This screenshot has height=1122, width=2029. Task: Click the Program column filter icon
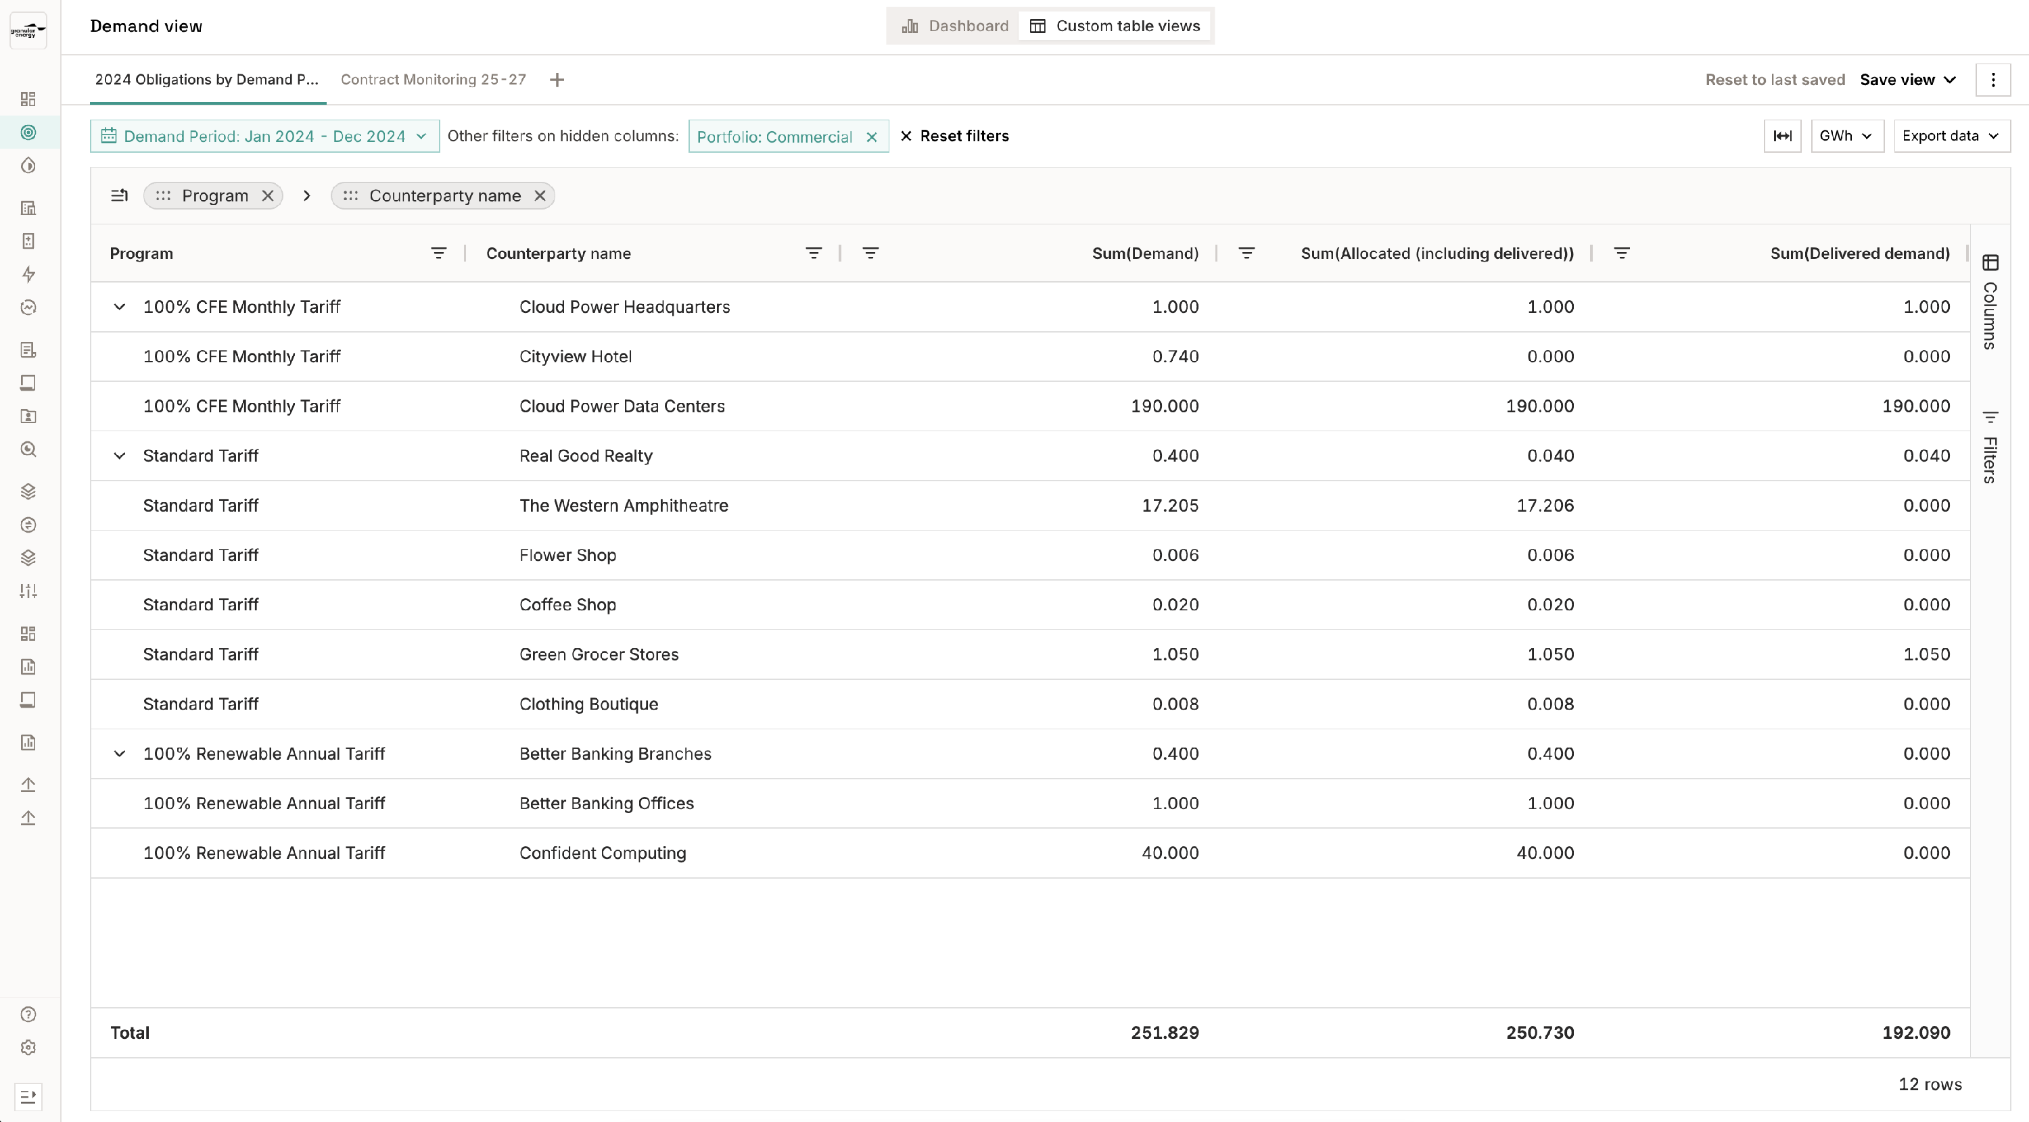point(439,253)
